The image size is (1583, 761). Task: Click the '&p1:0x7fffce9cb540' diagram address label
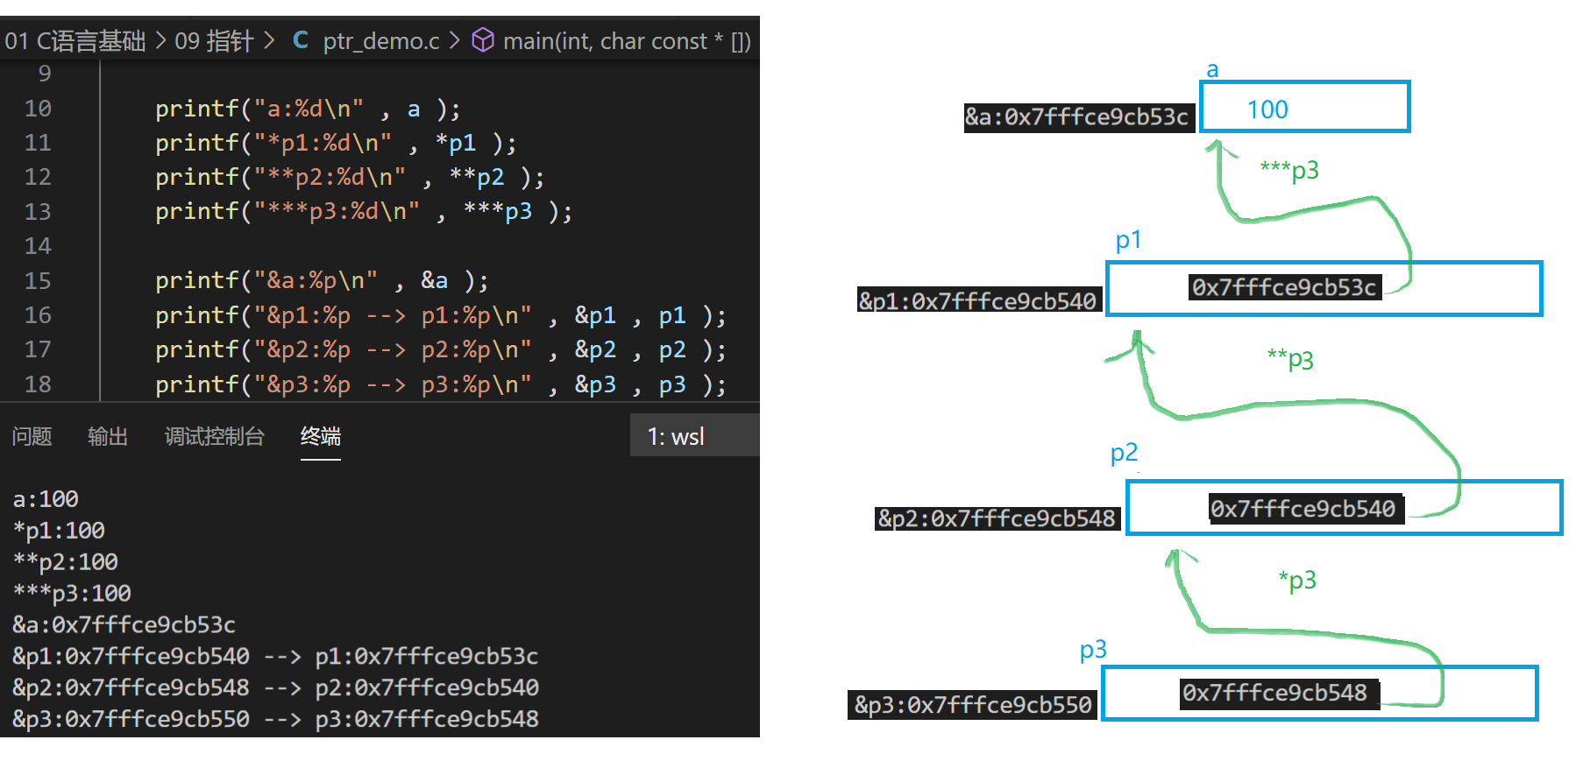[x=978, y=301]
